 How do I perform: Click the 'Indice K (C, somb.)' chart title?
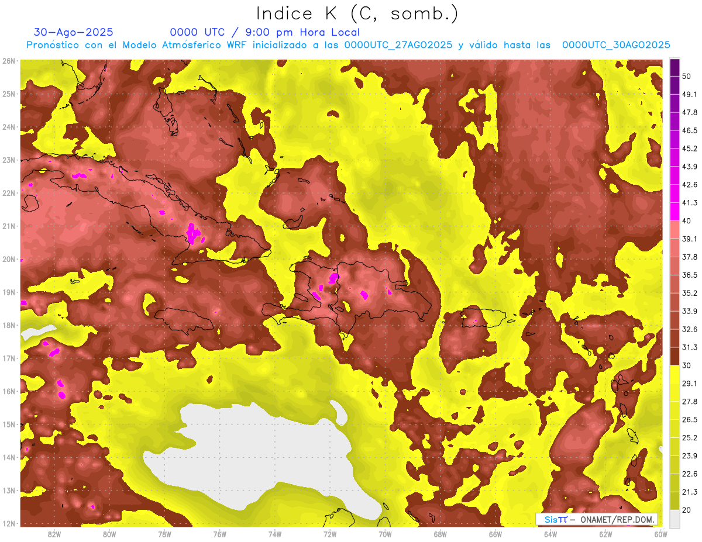coord(357,13)
